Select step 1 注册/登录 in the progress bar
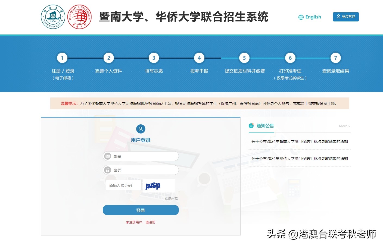Screen dimensions: 383x246 click(62, 58)
